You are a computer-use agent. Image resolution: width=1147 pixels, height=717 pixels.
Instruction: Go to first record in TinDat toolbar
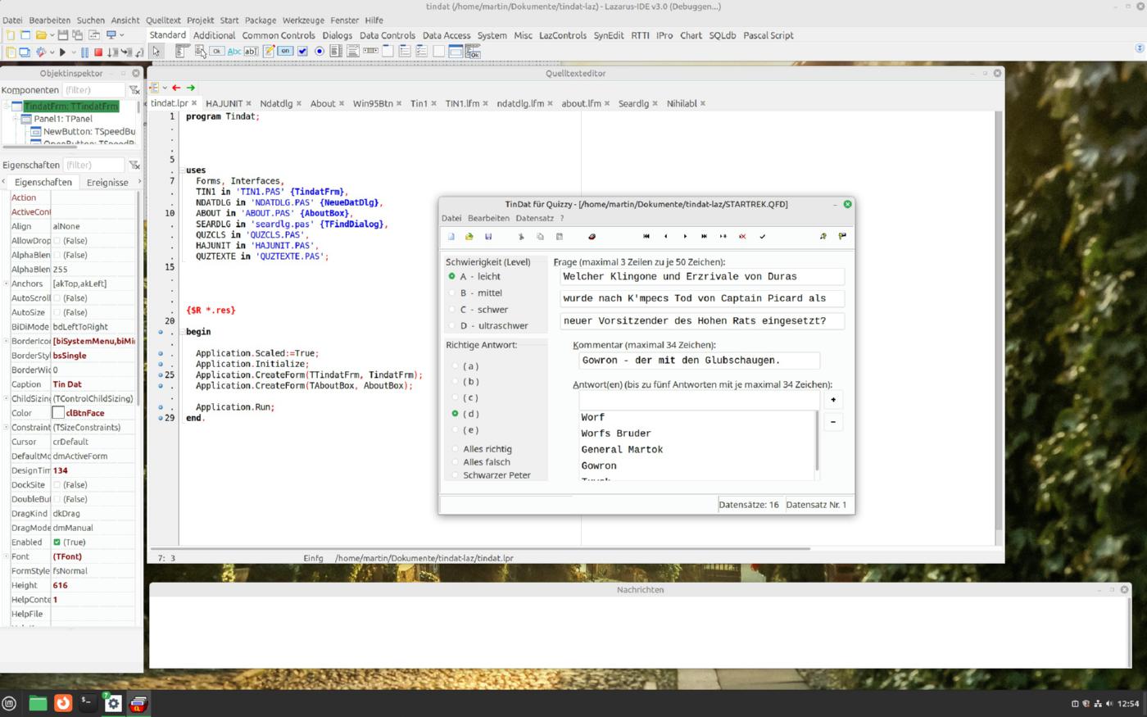[x=646, y=236]
